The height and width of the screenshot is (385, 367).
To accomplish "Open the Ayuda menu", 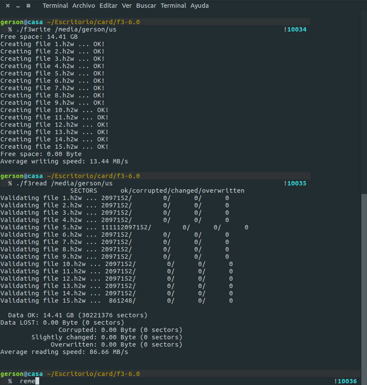I will pyautogui.click(x=199, y=6).
